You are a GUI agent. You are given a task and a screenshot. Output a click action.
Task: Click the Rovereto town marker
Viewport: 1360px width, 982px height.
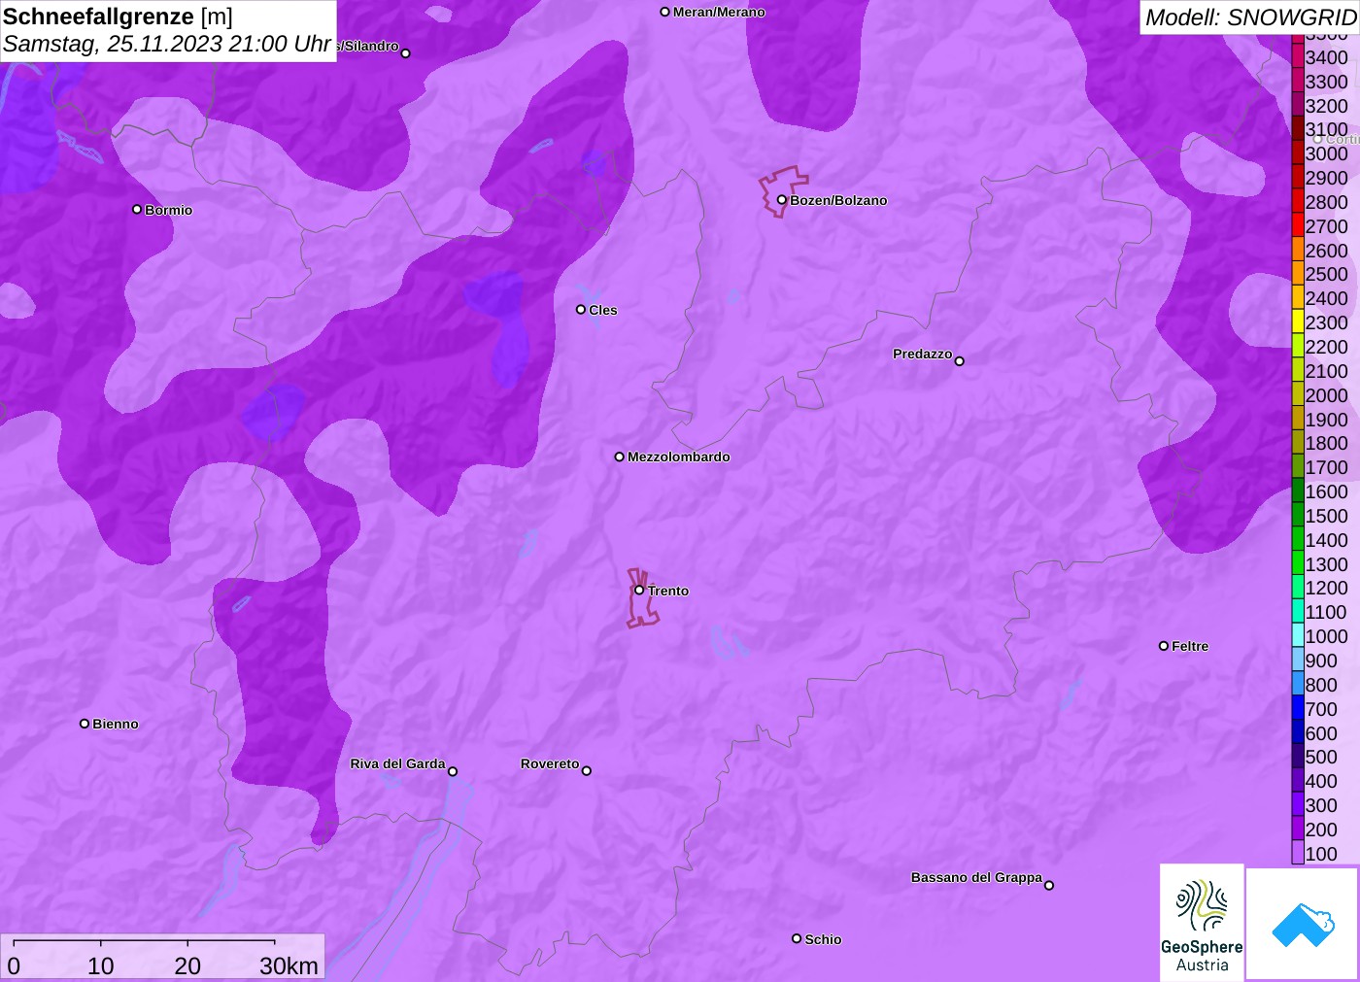[587, 771]
